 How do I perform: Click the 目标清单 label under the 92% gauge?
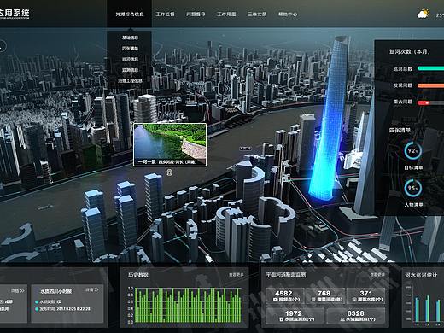[x=413, y=167]
